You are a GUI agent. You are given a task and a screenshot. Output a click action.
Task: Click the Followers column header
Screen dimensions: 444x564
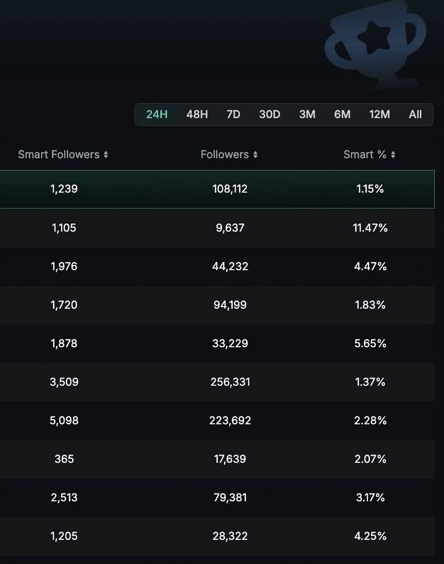[x=225, y=155]
